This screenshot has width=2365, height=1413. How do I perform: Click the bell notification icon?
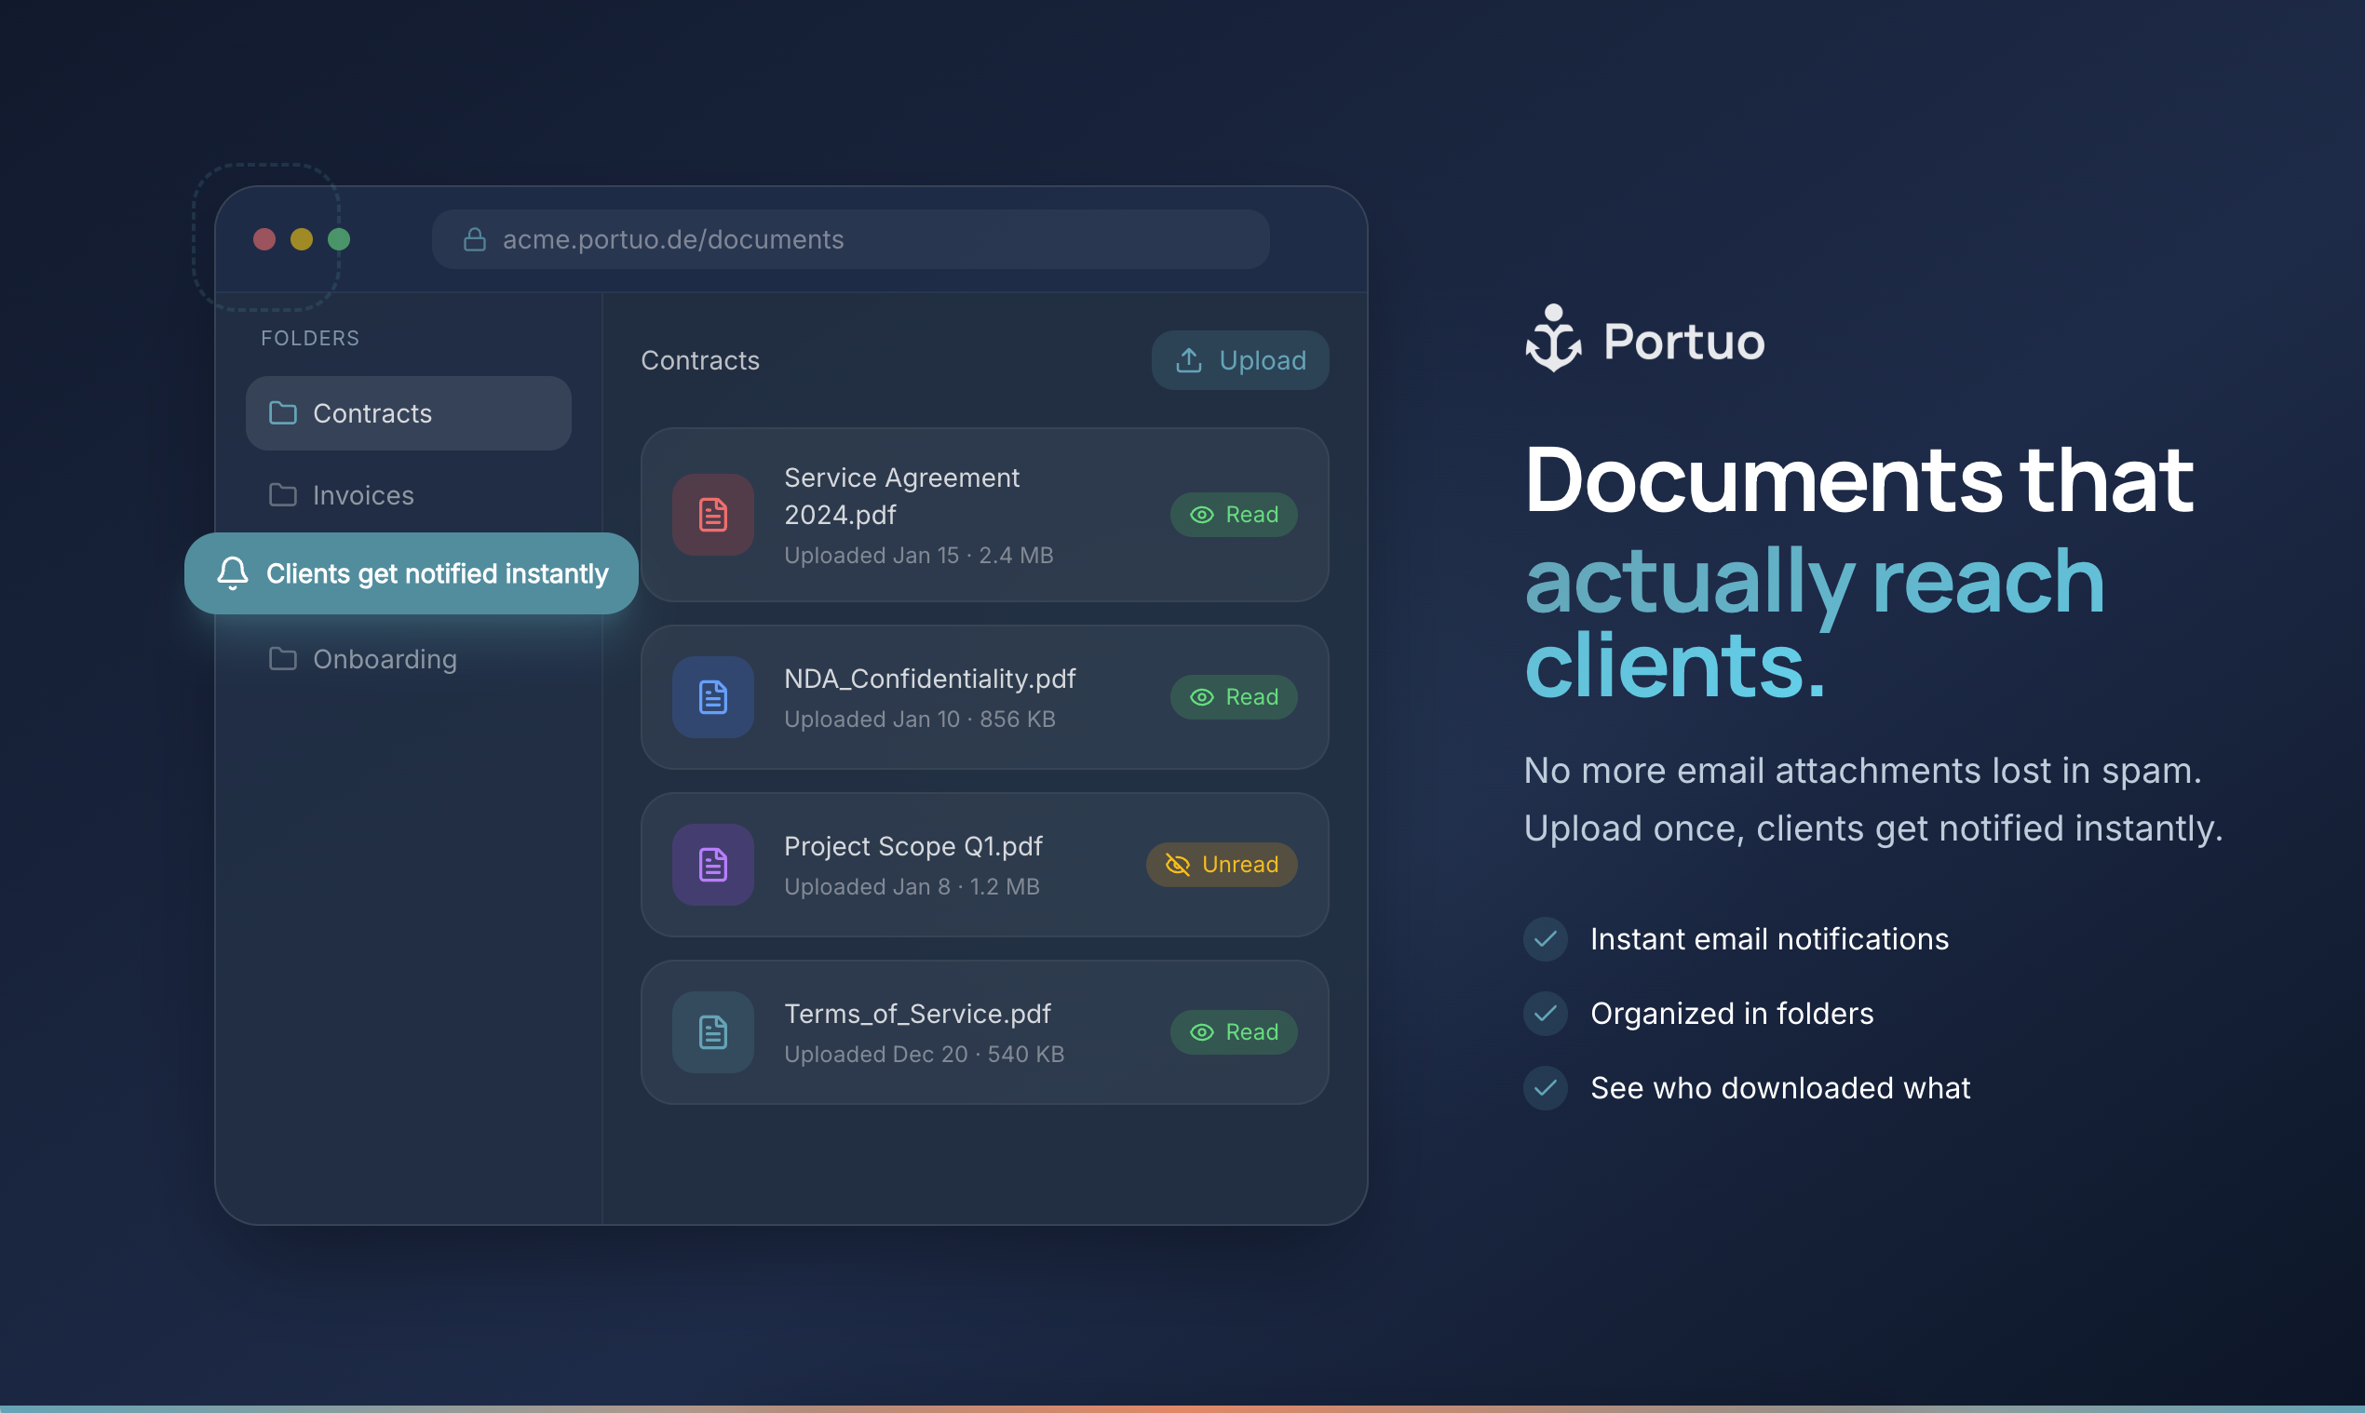point(233,573)
